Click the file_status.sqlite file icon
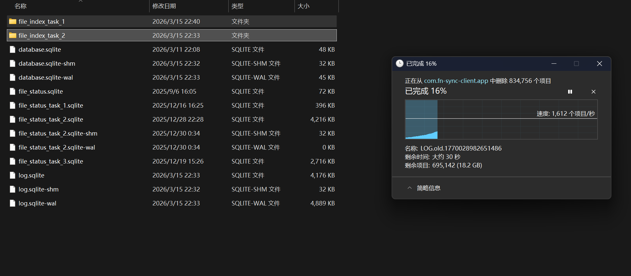 pos(13,91)
